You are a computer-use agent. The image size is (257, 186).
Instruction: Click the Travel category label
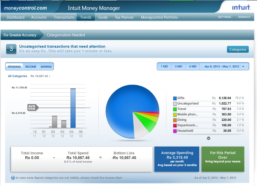182,109
